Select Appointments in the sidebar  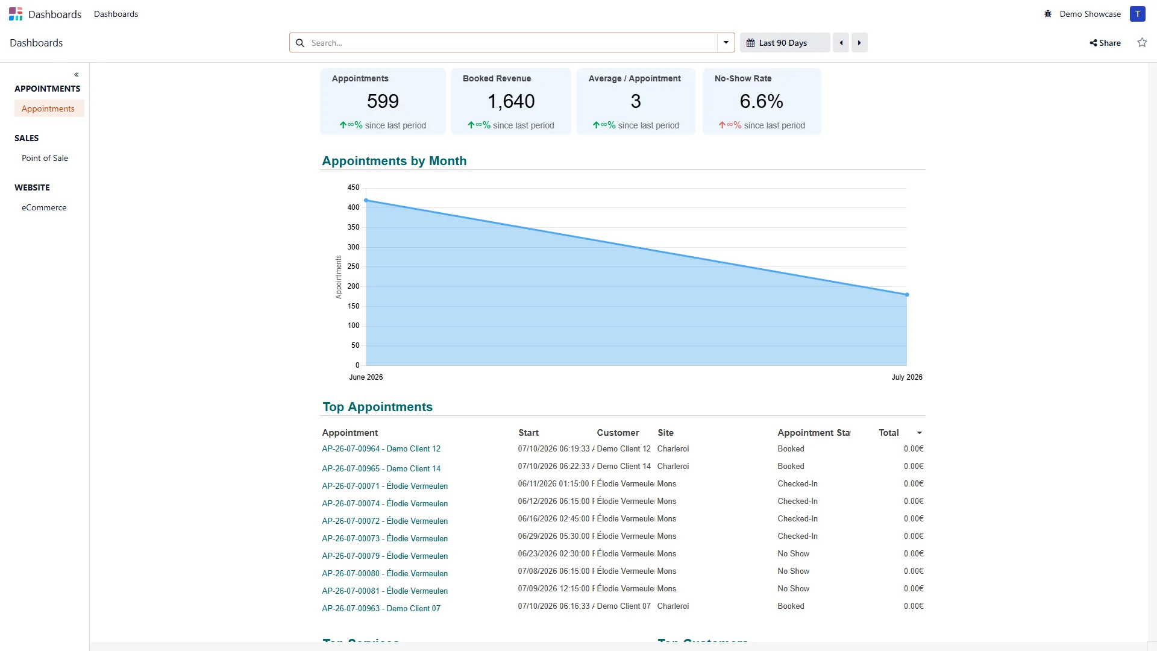coord(48,108)
